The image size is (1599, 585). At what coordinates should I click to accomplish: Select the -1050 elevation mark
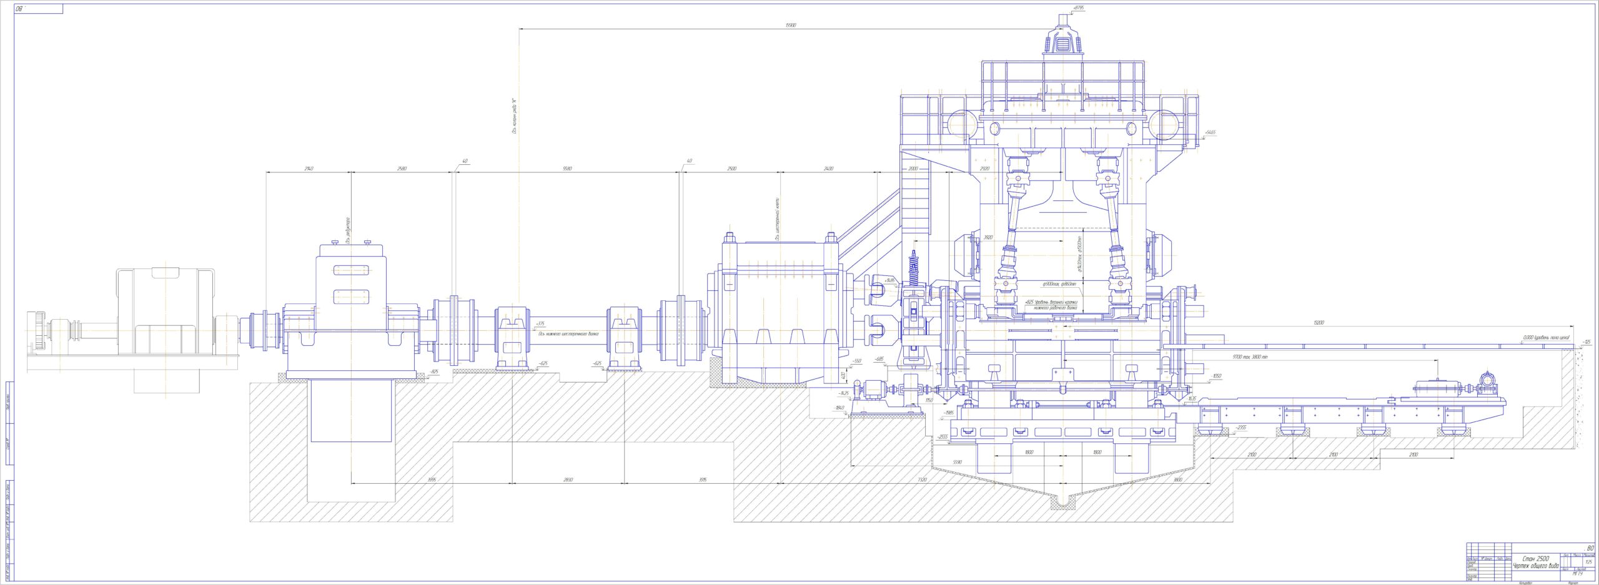[1216, 376]
